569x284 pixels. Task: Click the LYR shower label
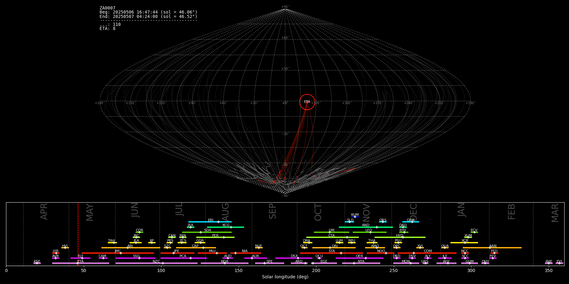point(56,251)
